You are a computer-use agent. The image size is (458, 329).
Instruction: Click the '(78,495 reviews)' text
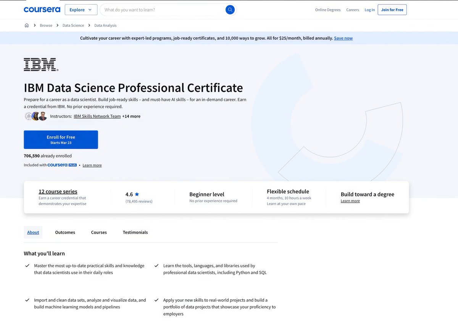click(139, 202)
